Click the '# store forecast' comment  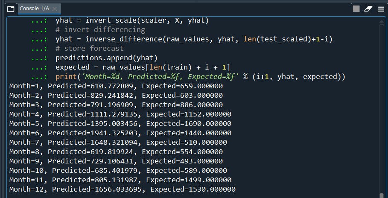[90, 48]
